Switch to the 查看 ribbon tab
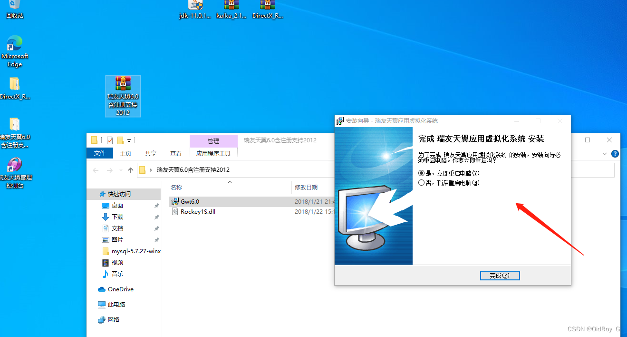This screenshot has height=337, width=627. [176, 153]
